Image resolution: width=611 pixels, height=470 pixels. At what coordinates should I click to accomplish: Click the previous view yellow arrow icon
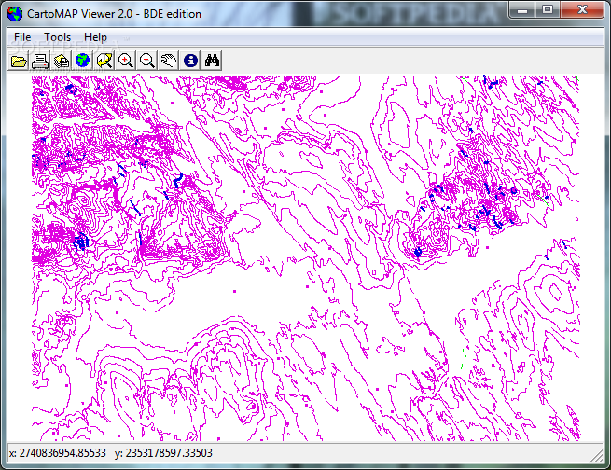pyautogui.click(x=104, y=61)
